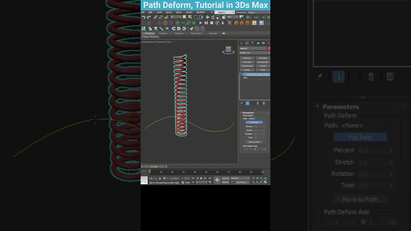
Task: Click the red object color swatch
Action: tap(269, 48)
